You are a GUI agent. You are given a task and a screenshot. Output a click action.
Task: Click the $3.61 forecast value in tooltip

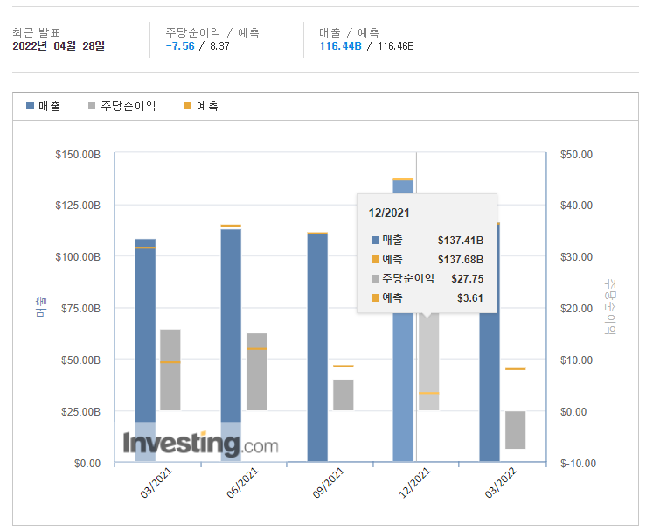(x=469, y=298)
